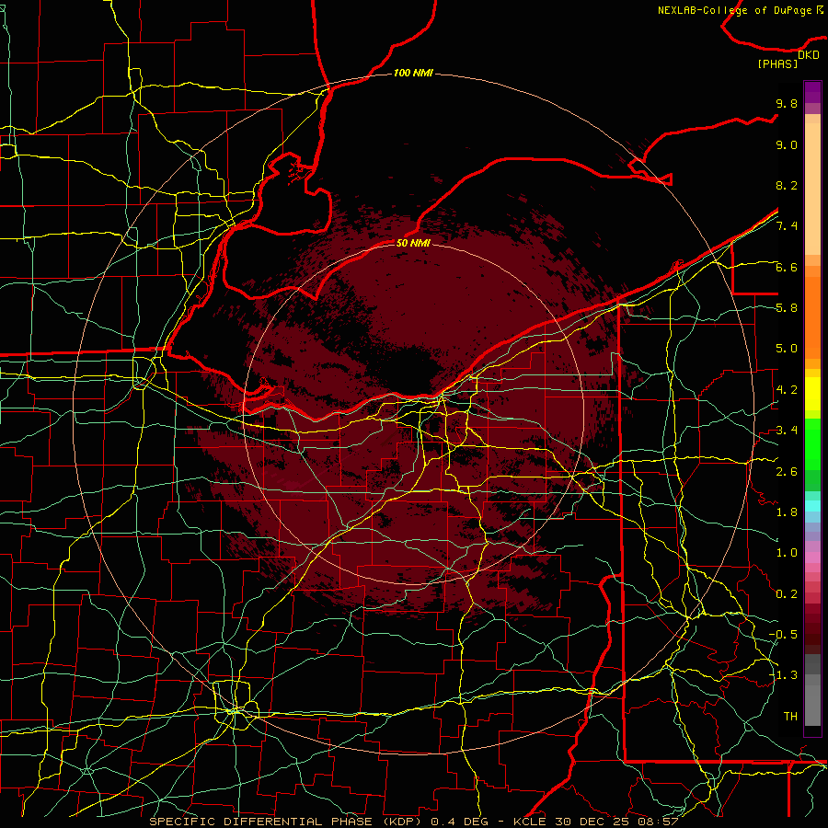Pick the dark purple swatch atop color scale
Image resolution: width=828 pixels, height=828 pixels.
coord(812,88)
